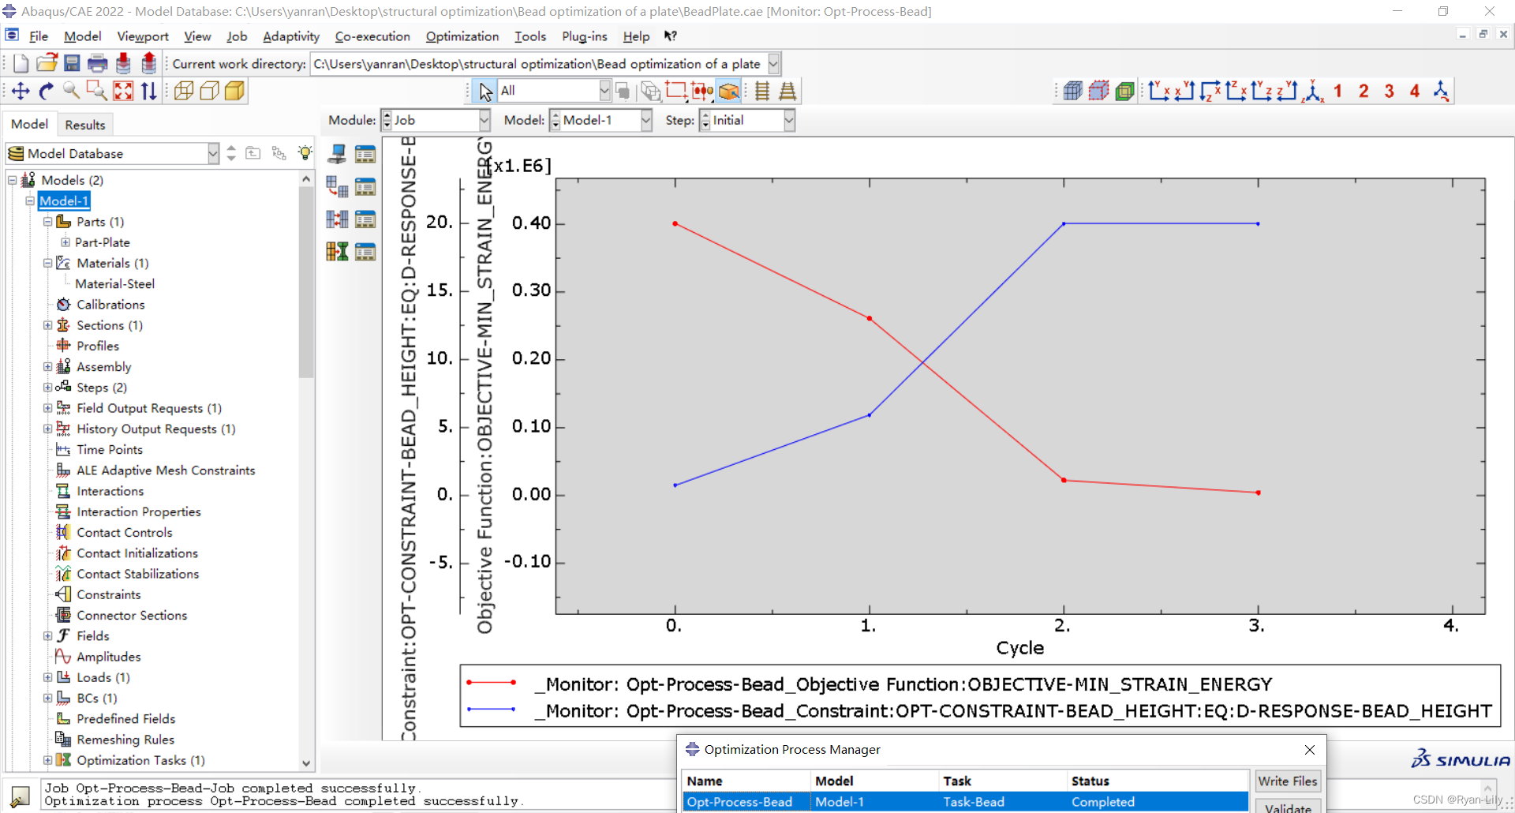Expand the Assembly node
The height and width of the screenshot is (813, 1515).
coord(47,366)
